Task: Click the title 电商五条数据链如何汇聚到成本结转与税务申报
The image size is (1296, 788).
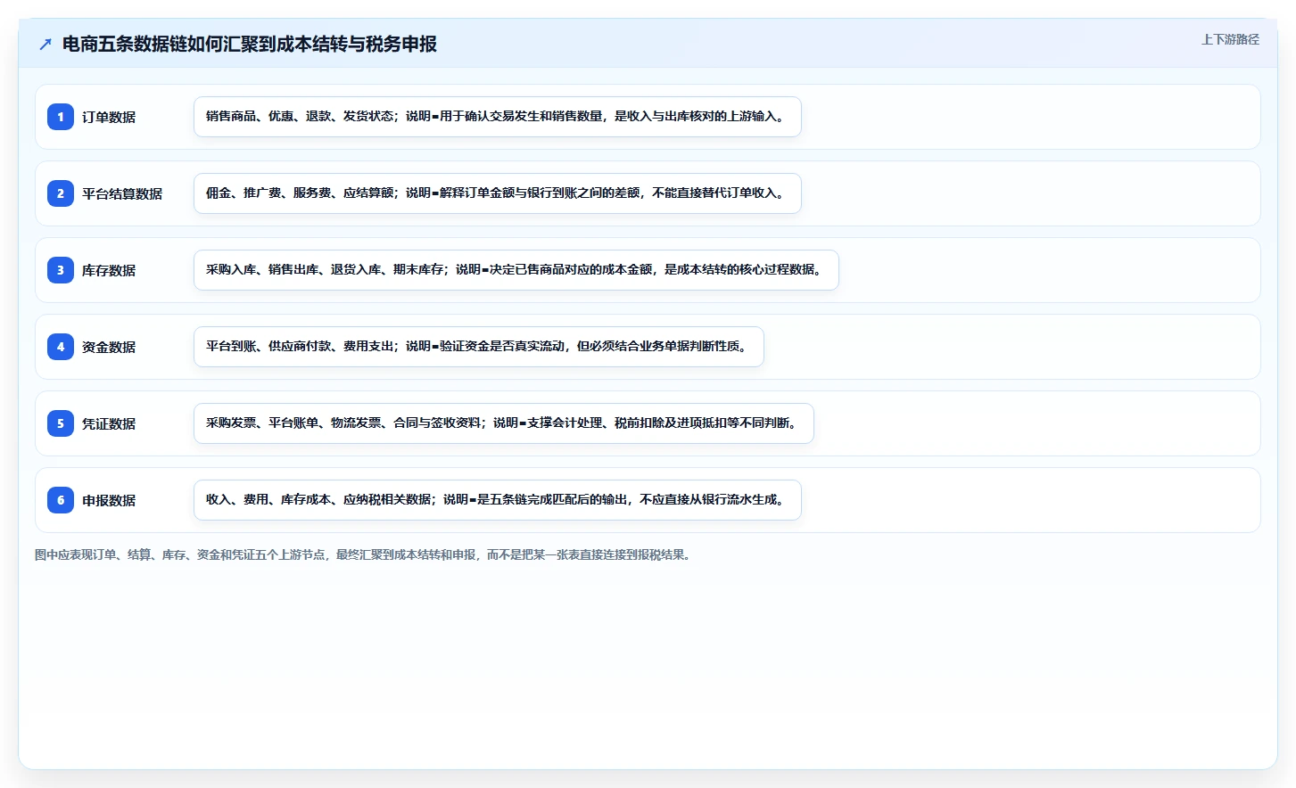Action: click(250, 44)
